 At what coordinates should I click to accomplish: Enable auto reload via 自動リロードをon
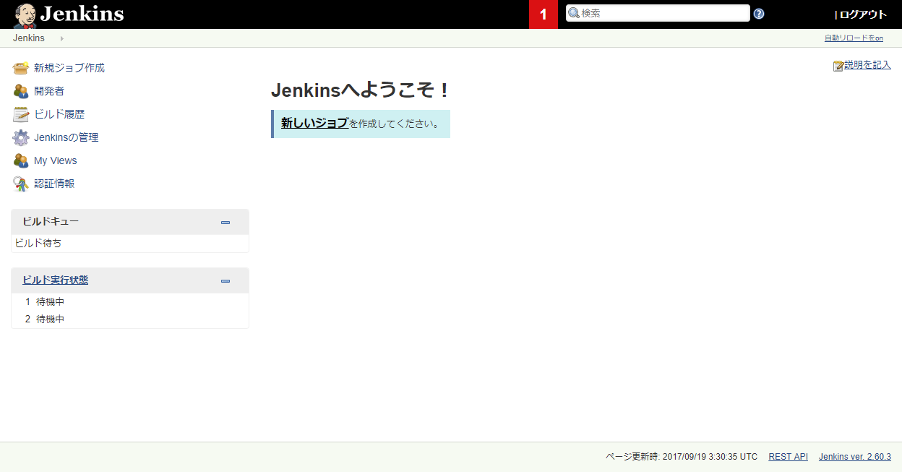pos(853,38)
